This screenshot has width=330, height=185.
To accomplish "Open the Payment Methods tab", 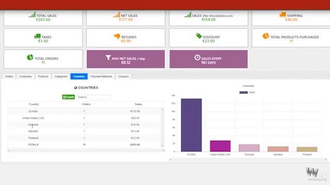I will pos(102,77).
